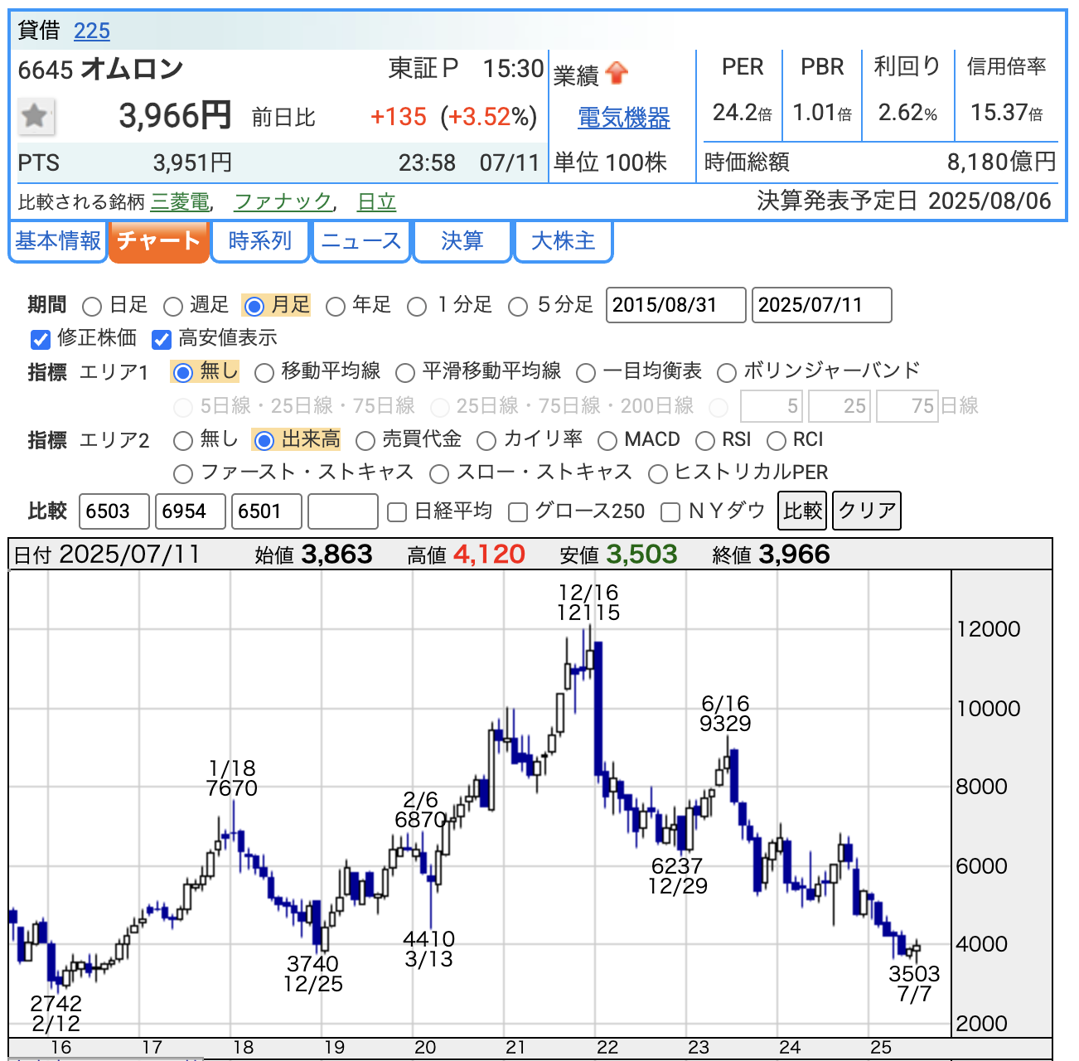Image resolution: width=1079 pixels, height=1061 pixels.
Task: Select 平滑移動平均線 radio button
Action: (x=405, y=373)
